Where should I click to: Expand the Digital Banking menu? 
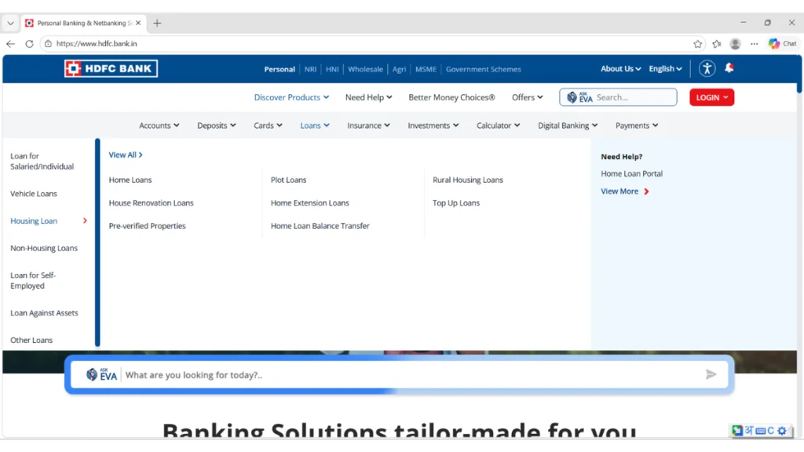(x=567, y=126)
